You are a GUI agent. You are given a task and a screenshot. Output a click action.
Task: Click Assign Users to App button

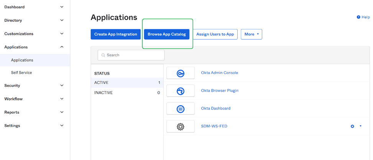215,34
